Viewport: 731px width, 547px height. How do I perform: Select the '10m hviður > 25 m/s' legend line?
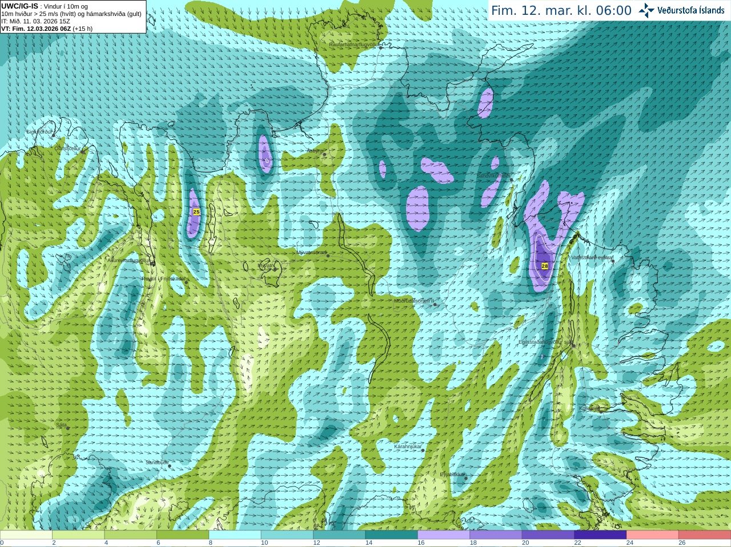pyautogui.click(x=71, y=14)
